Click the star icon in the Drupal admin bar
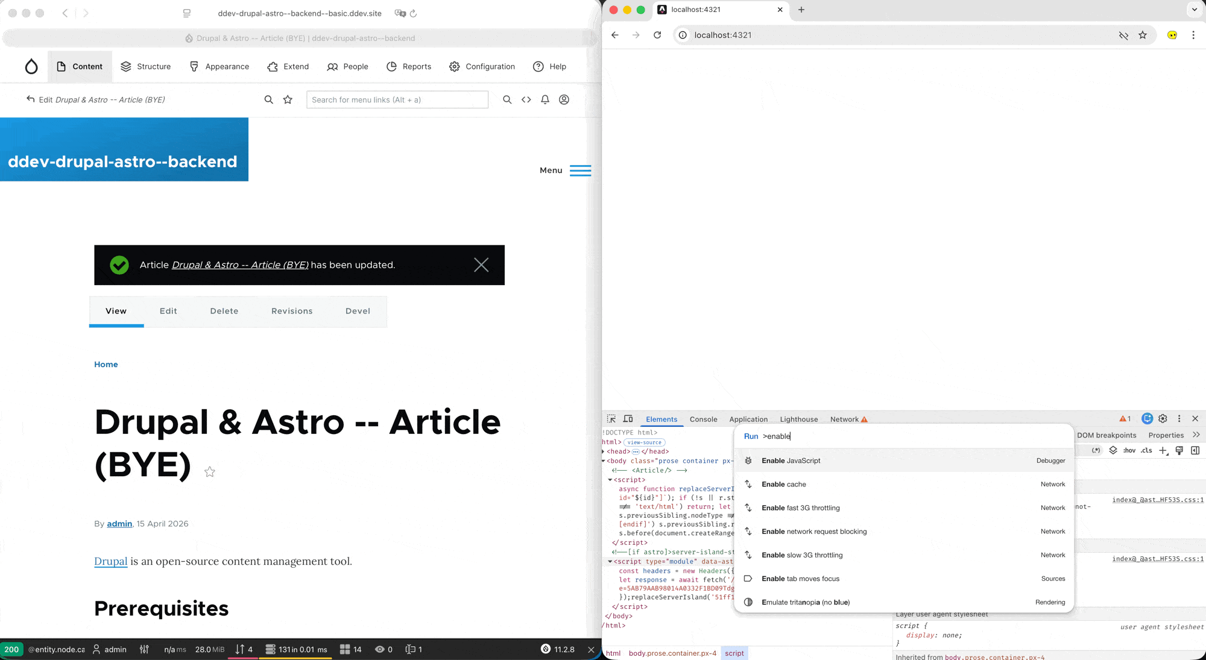Screen dimensions: 1206x660 coord(288,99)
